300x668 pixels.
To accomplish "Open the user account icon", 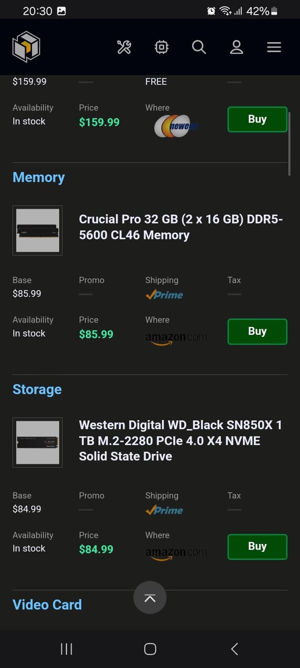I will tap(236, 47).
